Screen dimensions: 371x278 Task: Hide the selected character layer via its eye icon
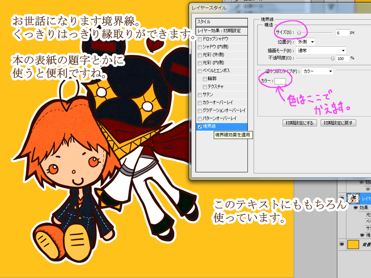(341, 198)
